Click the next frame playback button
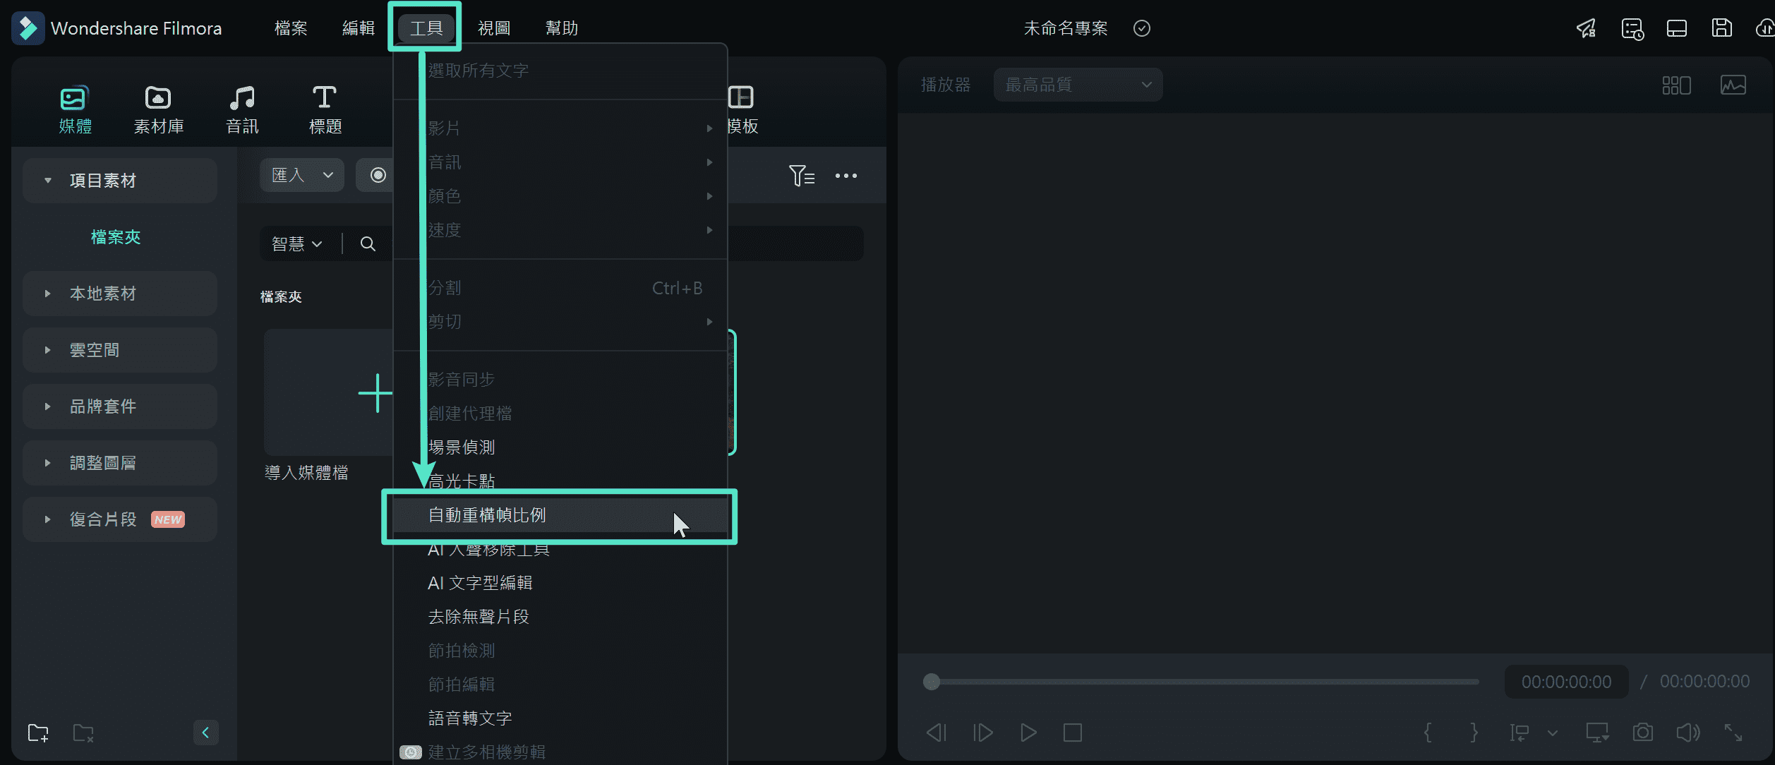The image size is (1775, 765). coord(982,733)
